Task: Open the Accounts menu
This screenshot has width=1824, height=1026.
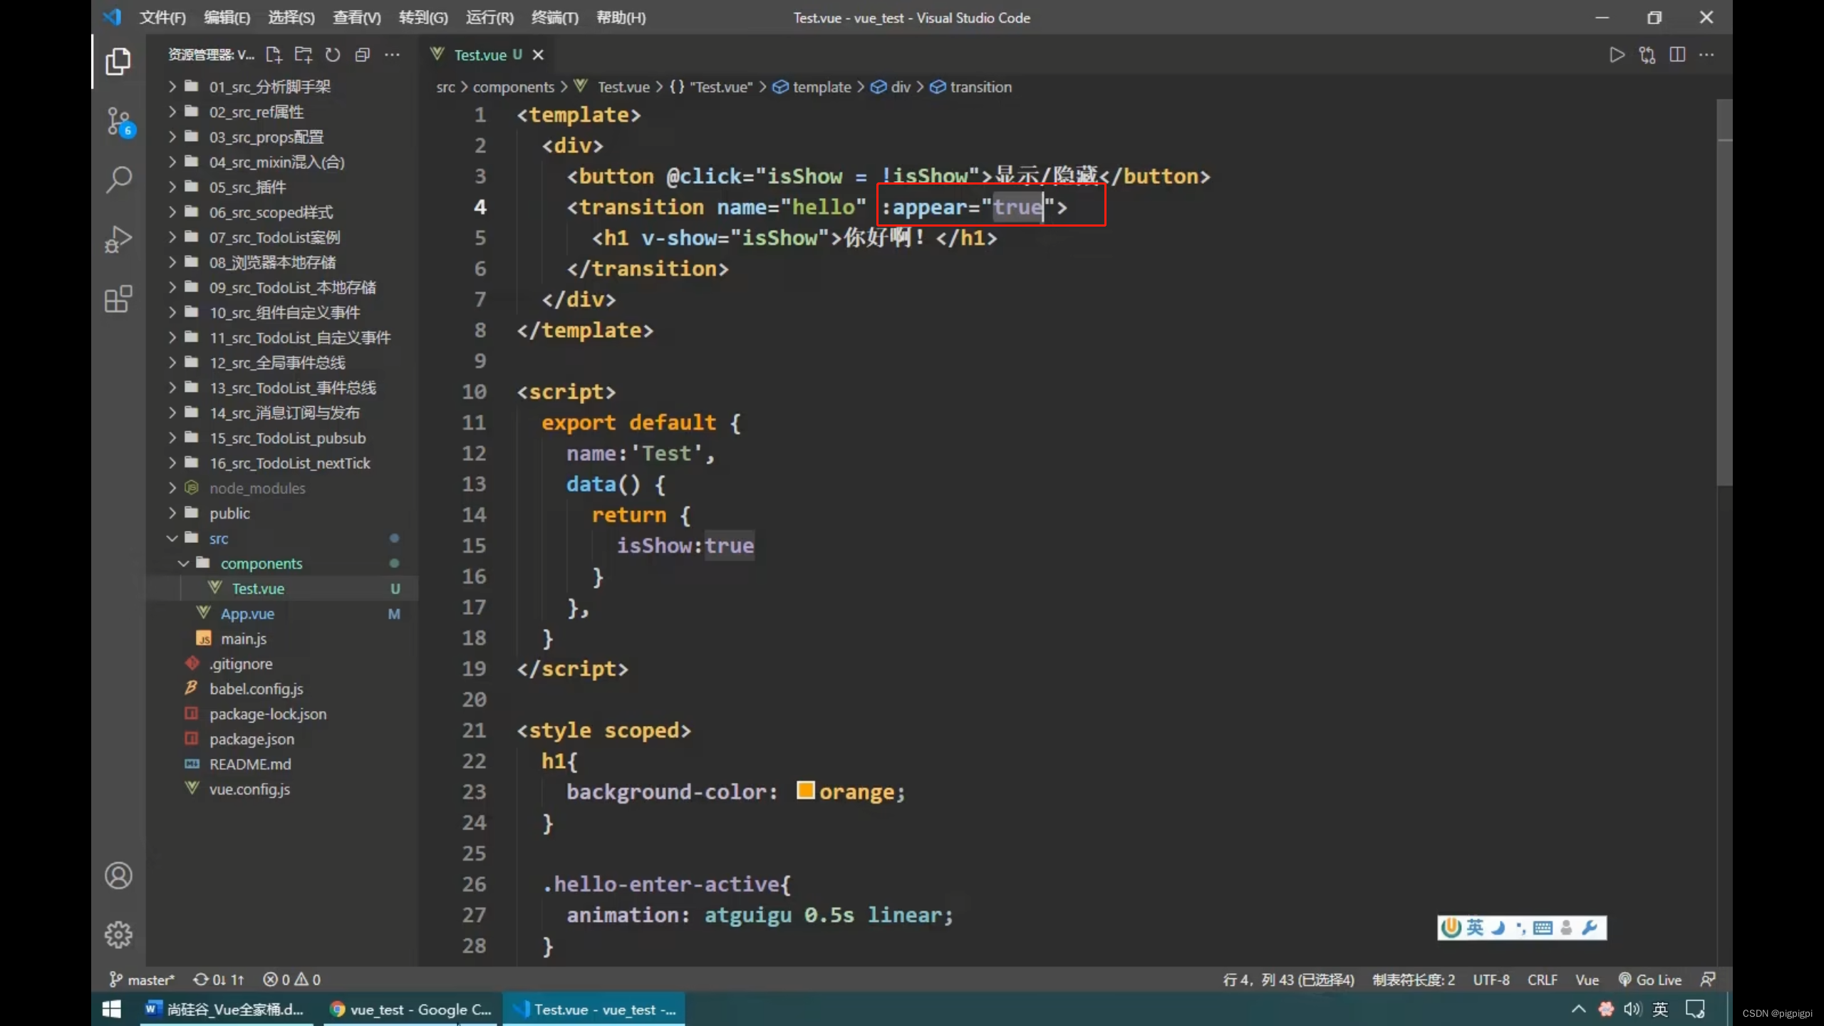Action: tap(118, 876)
